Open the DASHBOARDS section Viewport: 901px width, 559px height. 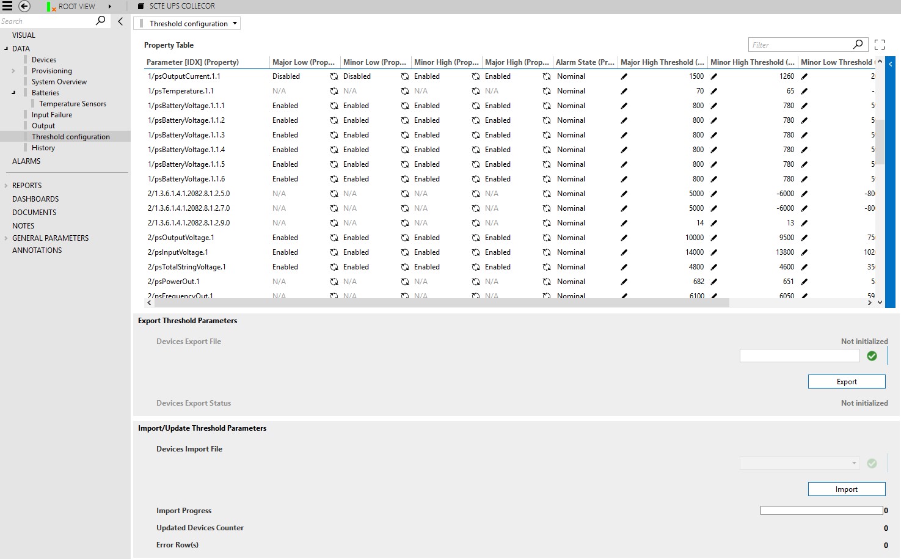[x=35, y=199]
